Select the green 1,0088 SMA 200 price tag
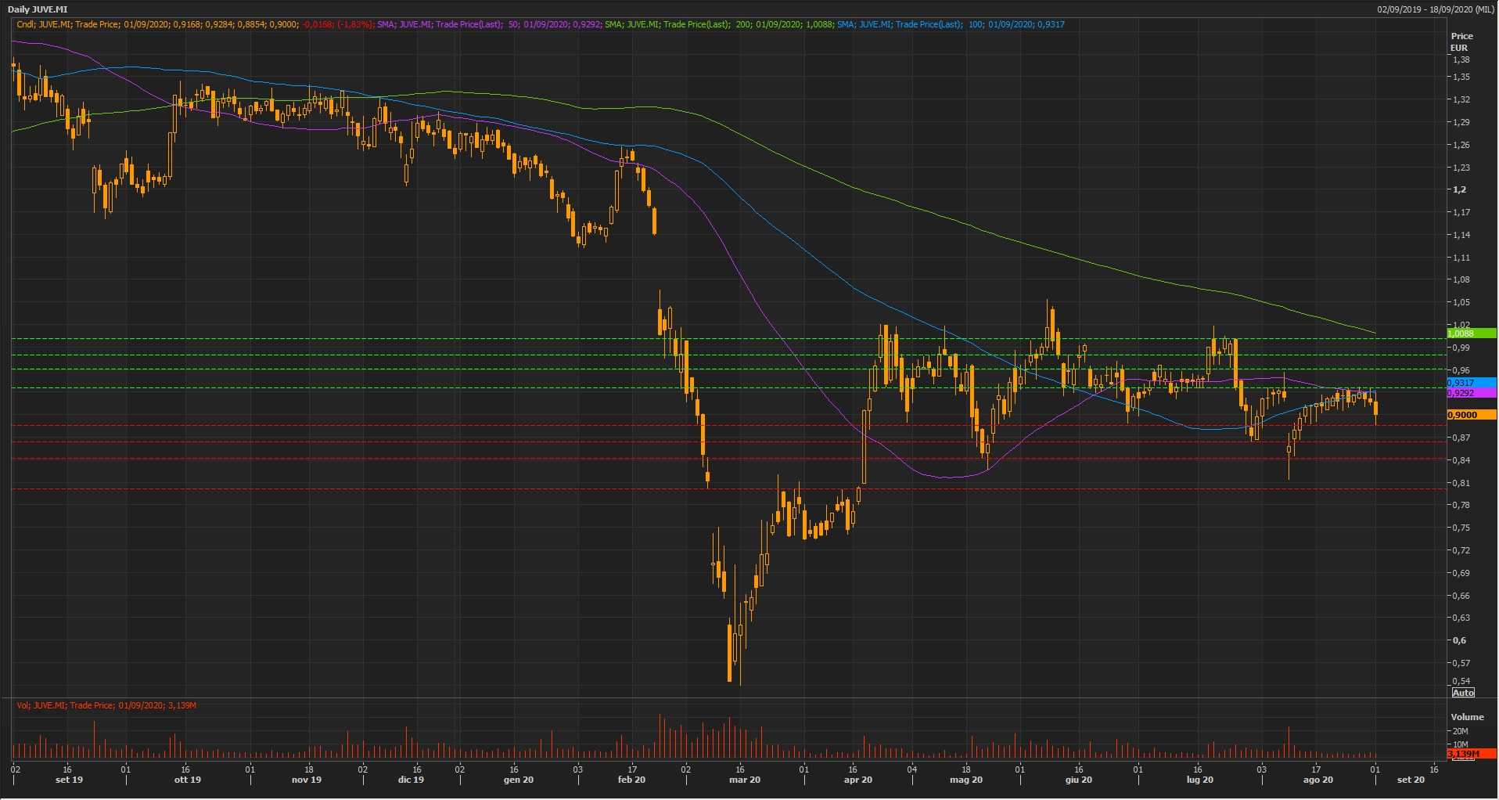The width and height of the screenshot is (1499, 800). (1471, 333)
